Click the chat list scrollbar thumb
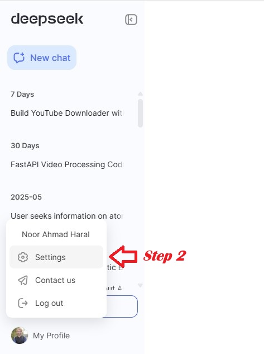Image resolution: width=264 pixels, height=354 pixels. coord(140,113)
